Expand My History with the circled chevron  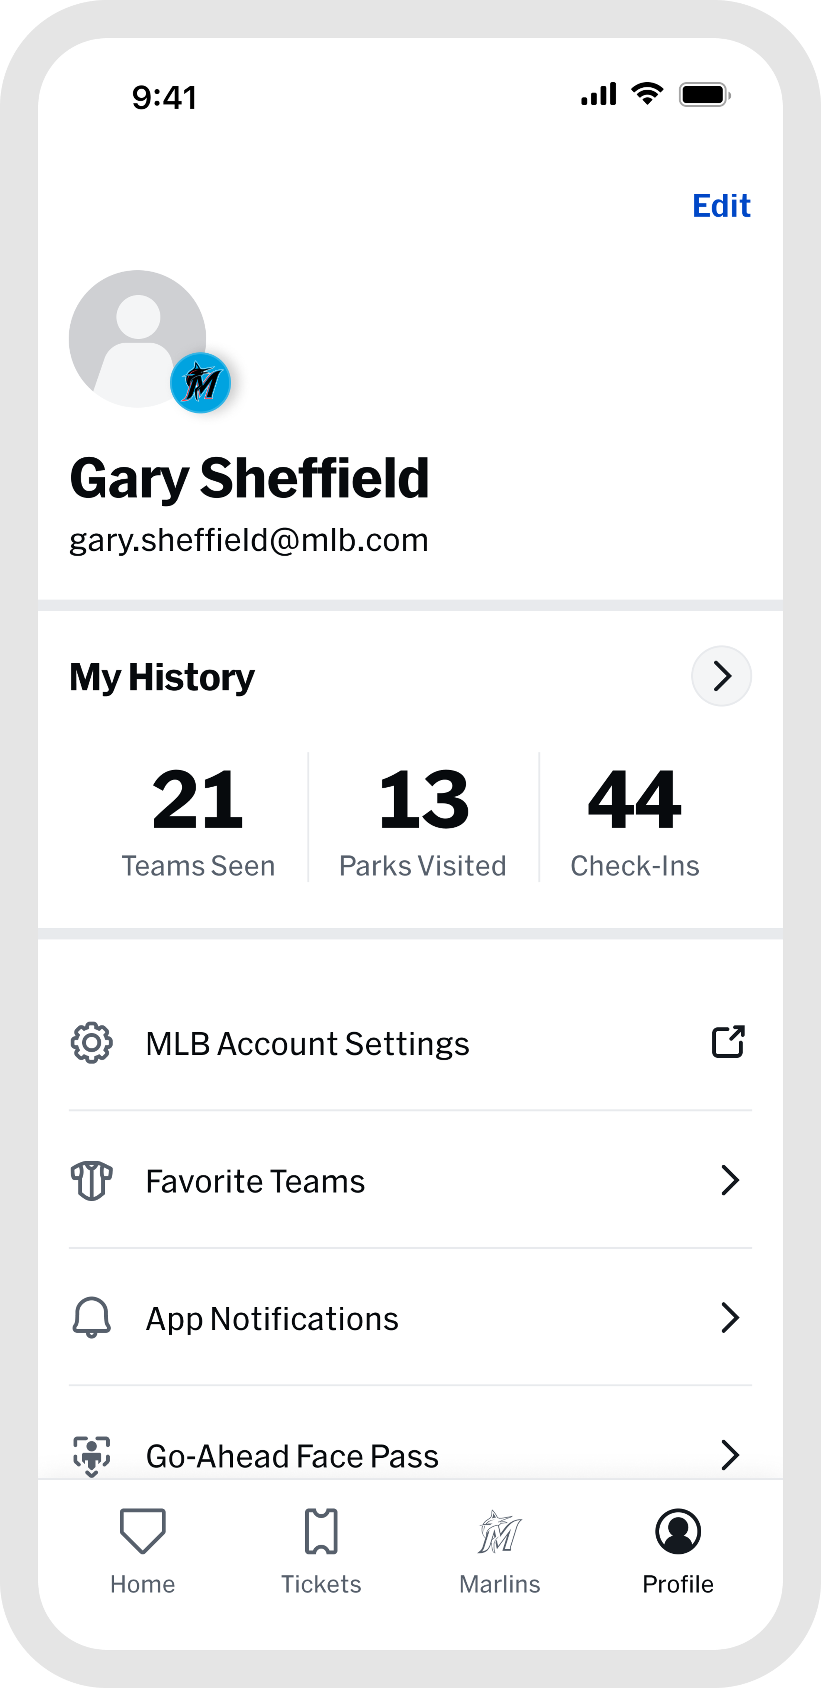pyautogui.click(x=721, y=676)
